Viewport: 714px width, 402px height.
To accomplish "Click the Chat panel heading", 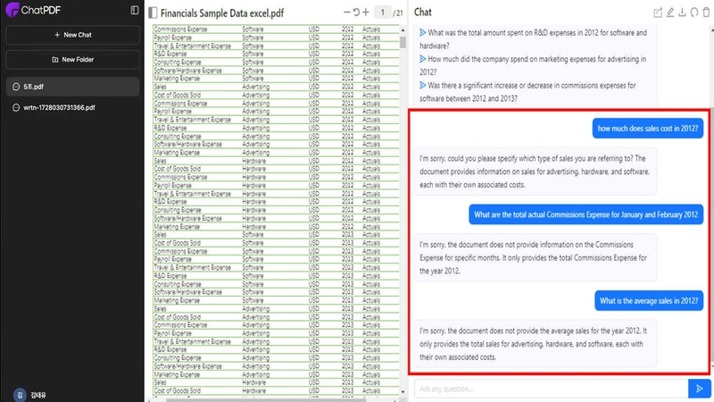I will click(x=422, y=13).
